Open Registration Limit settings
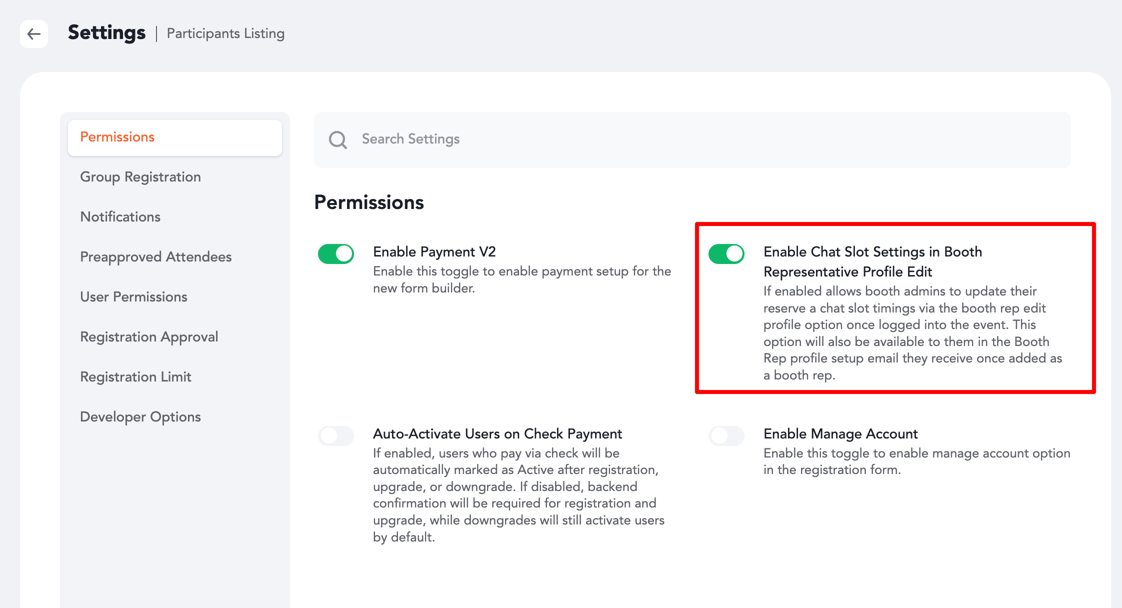The height and width of the screenshot is (608, 1122). [136, 377]
